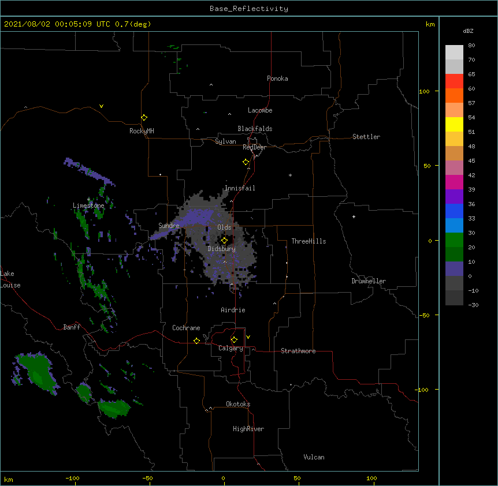Pick the bright green 20-30 dBZ swatch
Viewport: 498px width, 486px height.
click(454, 240)
